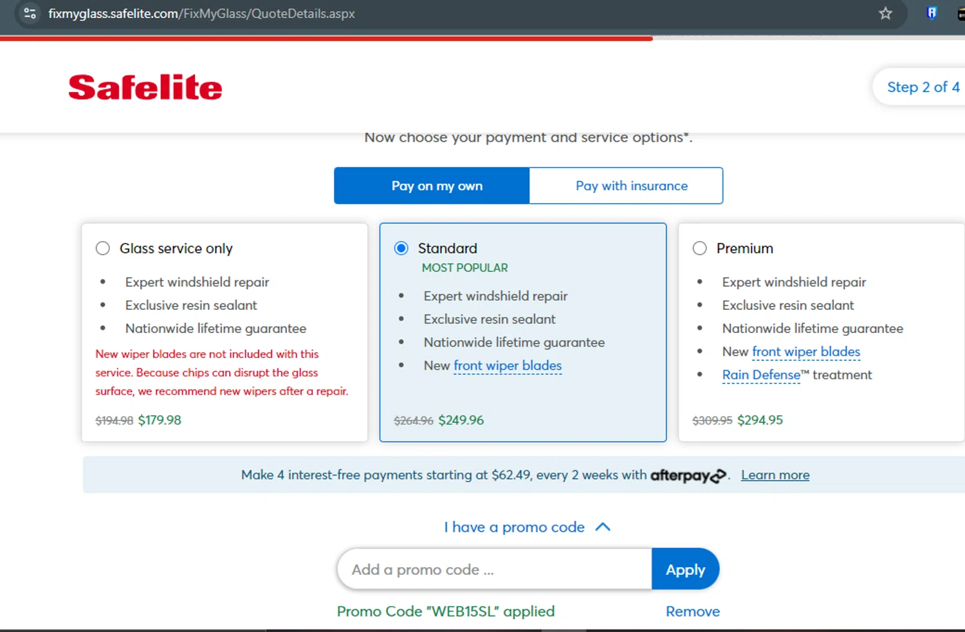Open the Rain Defense link
This screenshot has width=965, height=632.
tap(761, 375)
